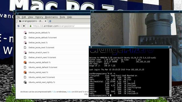
Task: Close the orangepizero tab
Action: click(45, 21)
